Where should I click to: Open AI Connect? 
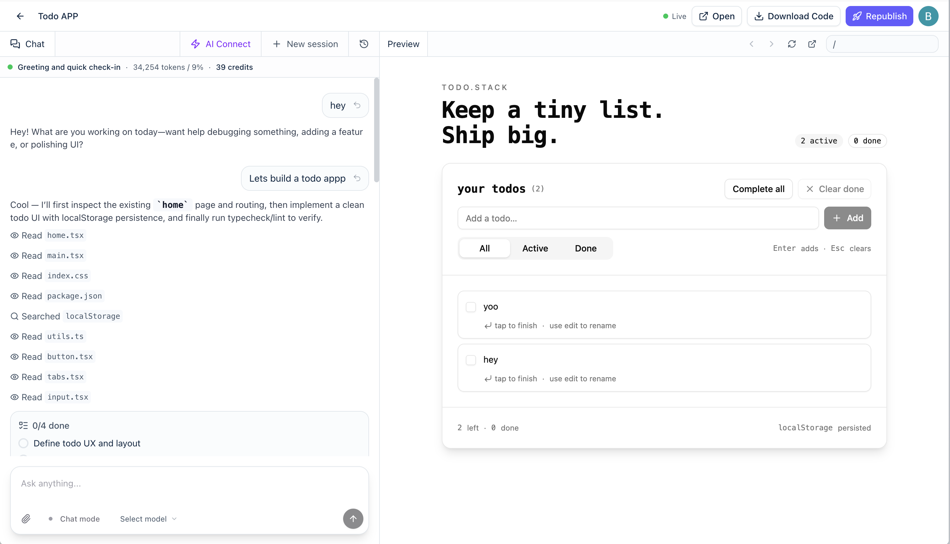(x=220, y=44)
